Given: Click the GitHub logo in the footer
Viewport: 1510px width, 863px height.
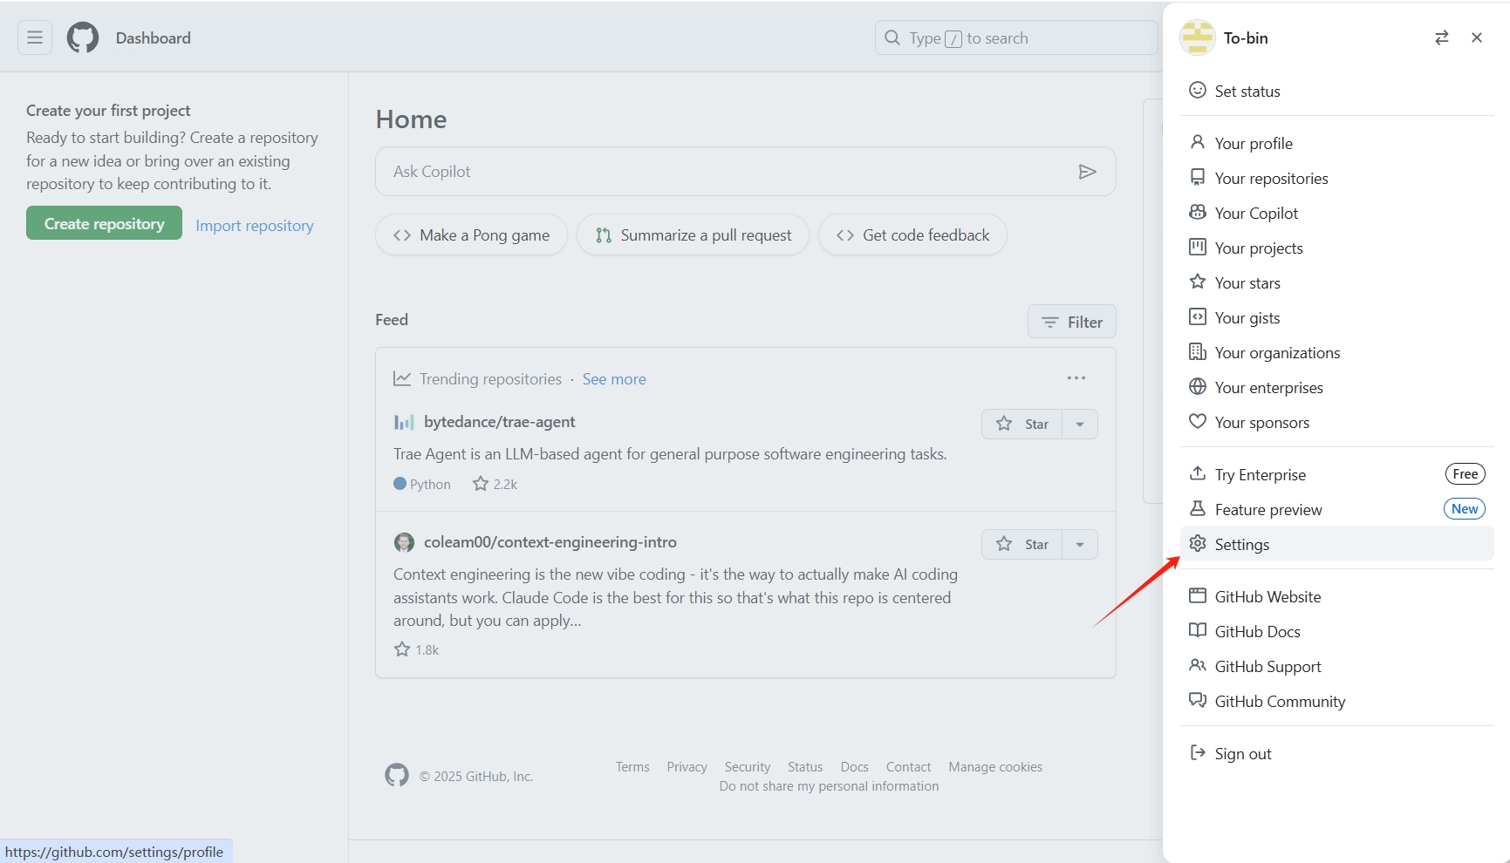Looking at the screenshot, I should (397, 775).
